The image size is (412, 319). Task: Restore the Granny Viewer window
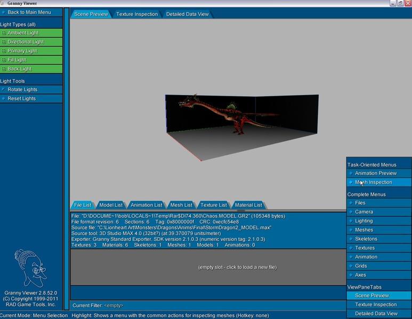400,3
